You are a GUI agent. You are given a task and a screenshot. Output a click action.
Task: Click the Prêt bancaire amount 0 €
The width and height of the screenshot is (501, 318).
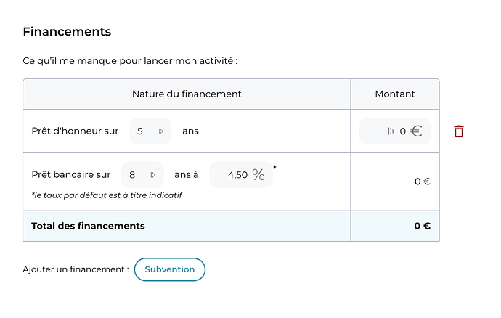(422, 182)
